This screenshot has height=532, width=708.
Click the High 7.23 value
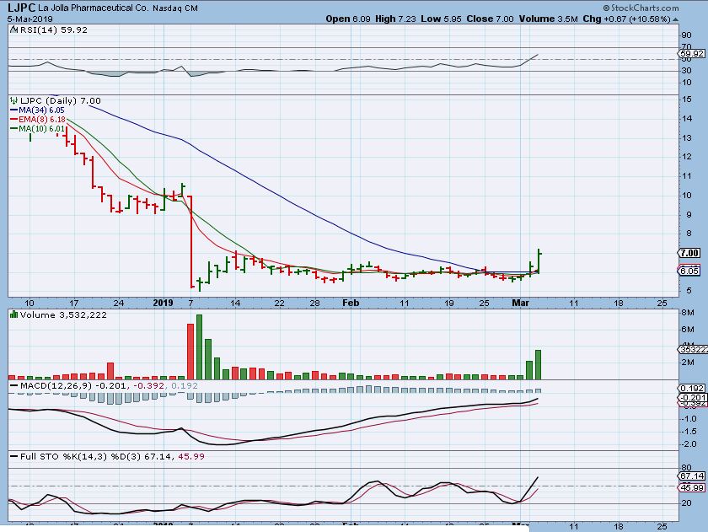395,19
